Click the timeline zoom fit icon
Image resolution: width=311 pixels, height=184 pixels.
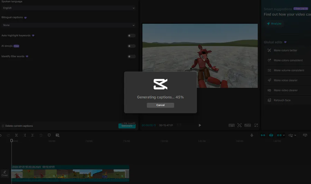coord(305,135)
